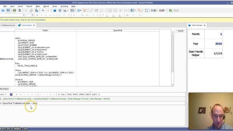
Task: Click the Date Manager tab cube icon
Action: (x=189, y=25)
